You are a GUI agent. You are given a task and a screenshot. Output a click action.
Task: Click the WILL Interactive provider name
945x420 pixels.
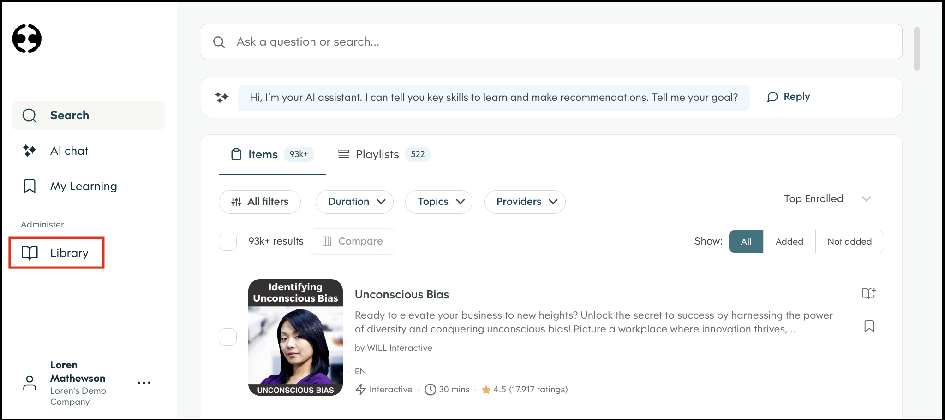click(x=400, y=348)
